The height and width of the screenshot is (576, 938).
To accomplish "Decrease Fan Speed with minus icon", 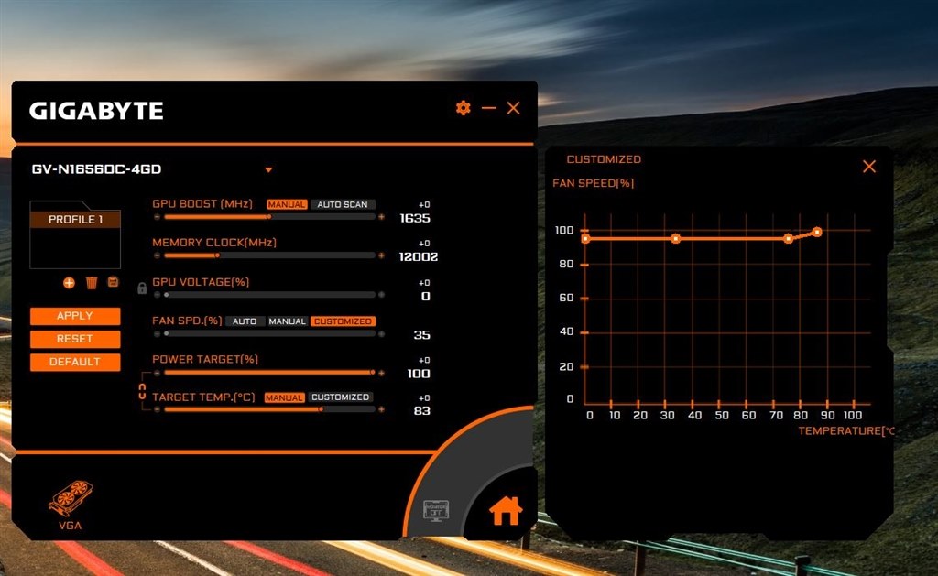I will coord(157,333).
